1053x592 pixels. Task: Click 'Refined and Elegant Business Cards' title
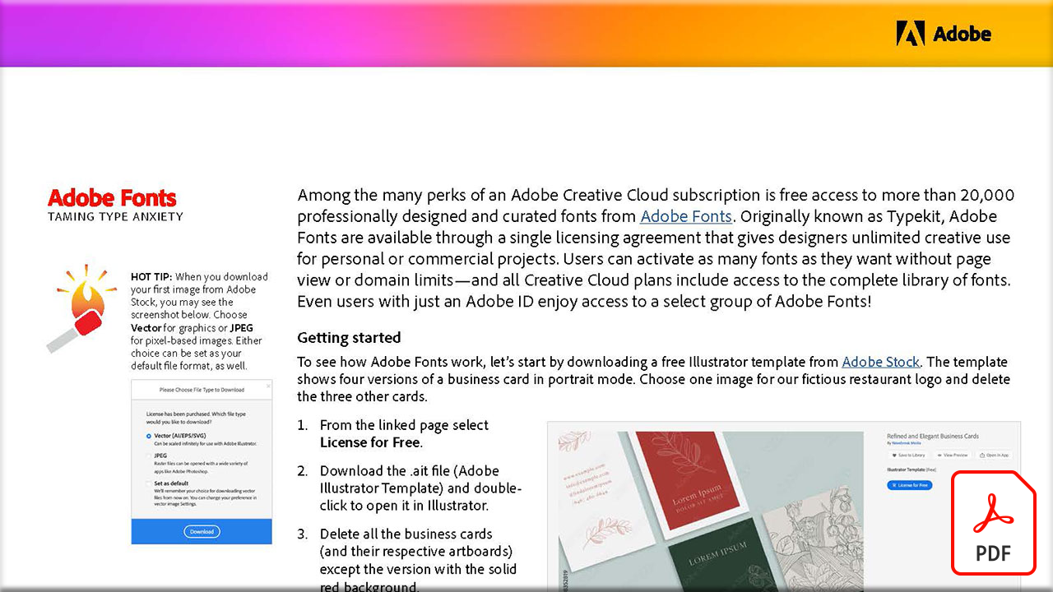(x=933, y=435)
